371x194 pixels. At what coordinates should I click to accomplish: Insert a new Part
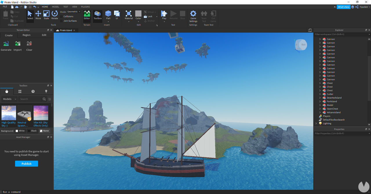108,15
